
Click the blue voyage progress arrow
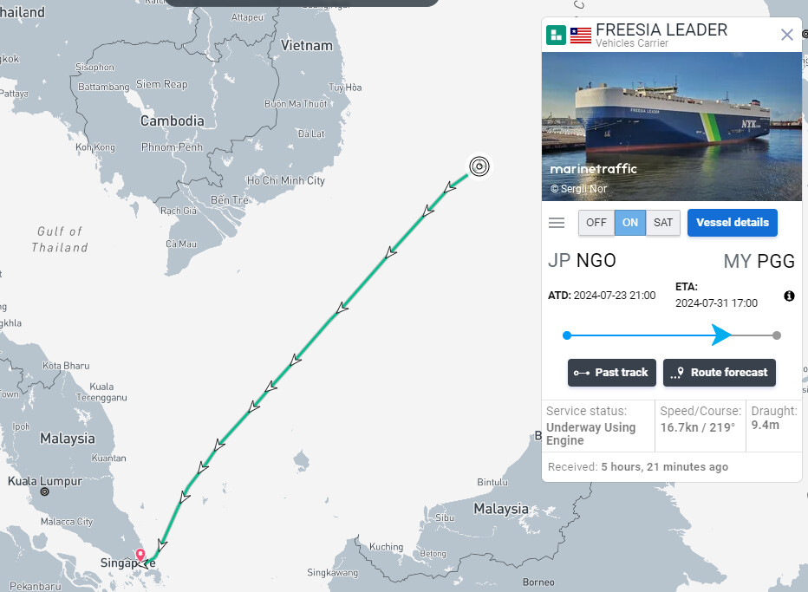[x=721, y=335]
